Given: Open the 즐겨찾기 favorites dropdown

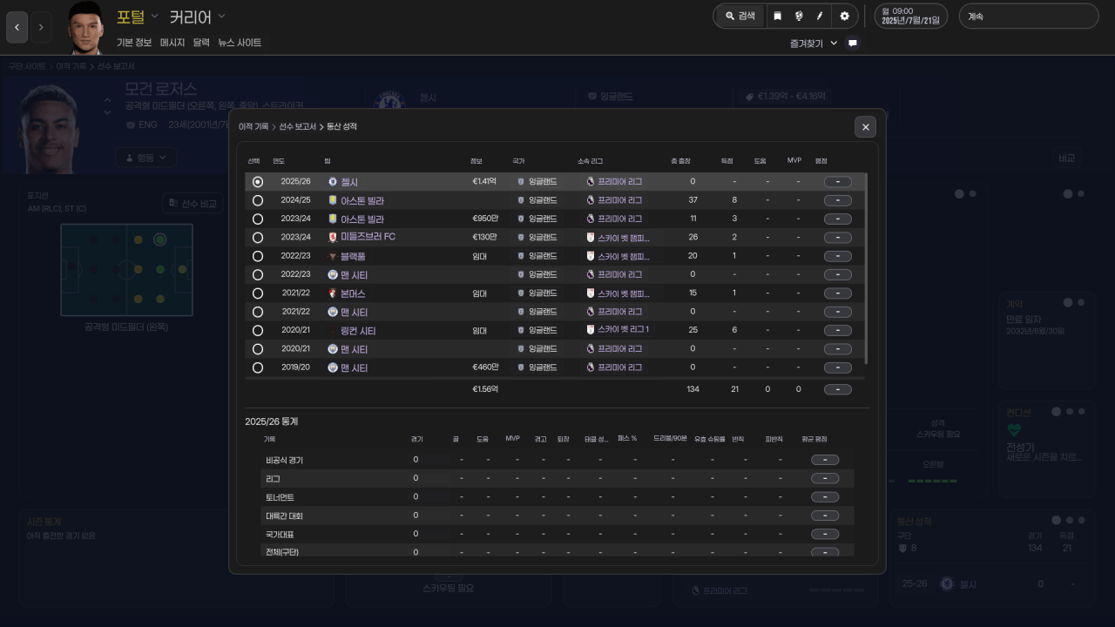Looking at the screenshot, I should pyautogui.click(x=814, y=43).
